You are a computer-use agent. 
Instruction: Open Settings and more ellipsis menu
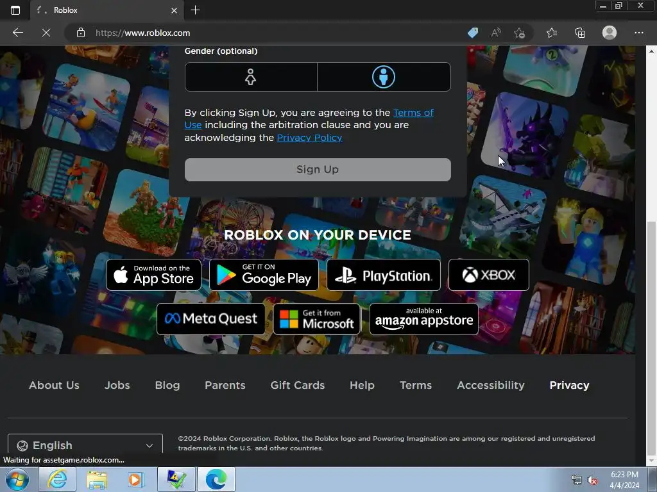pos(638,33)
